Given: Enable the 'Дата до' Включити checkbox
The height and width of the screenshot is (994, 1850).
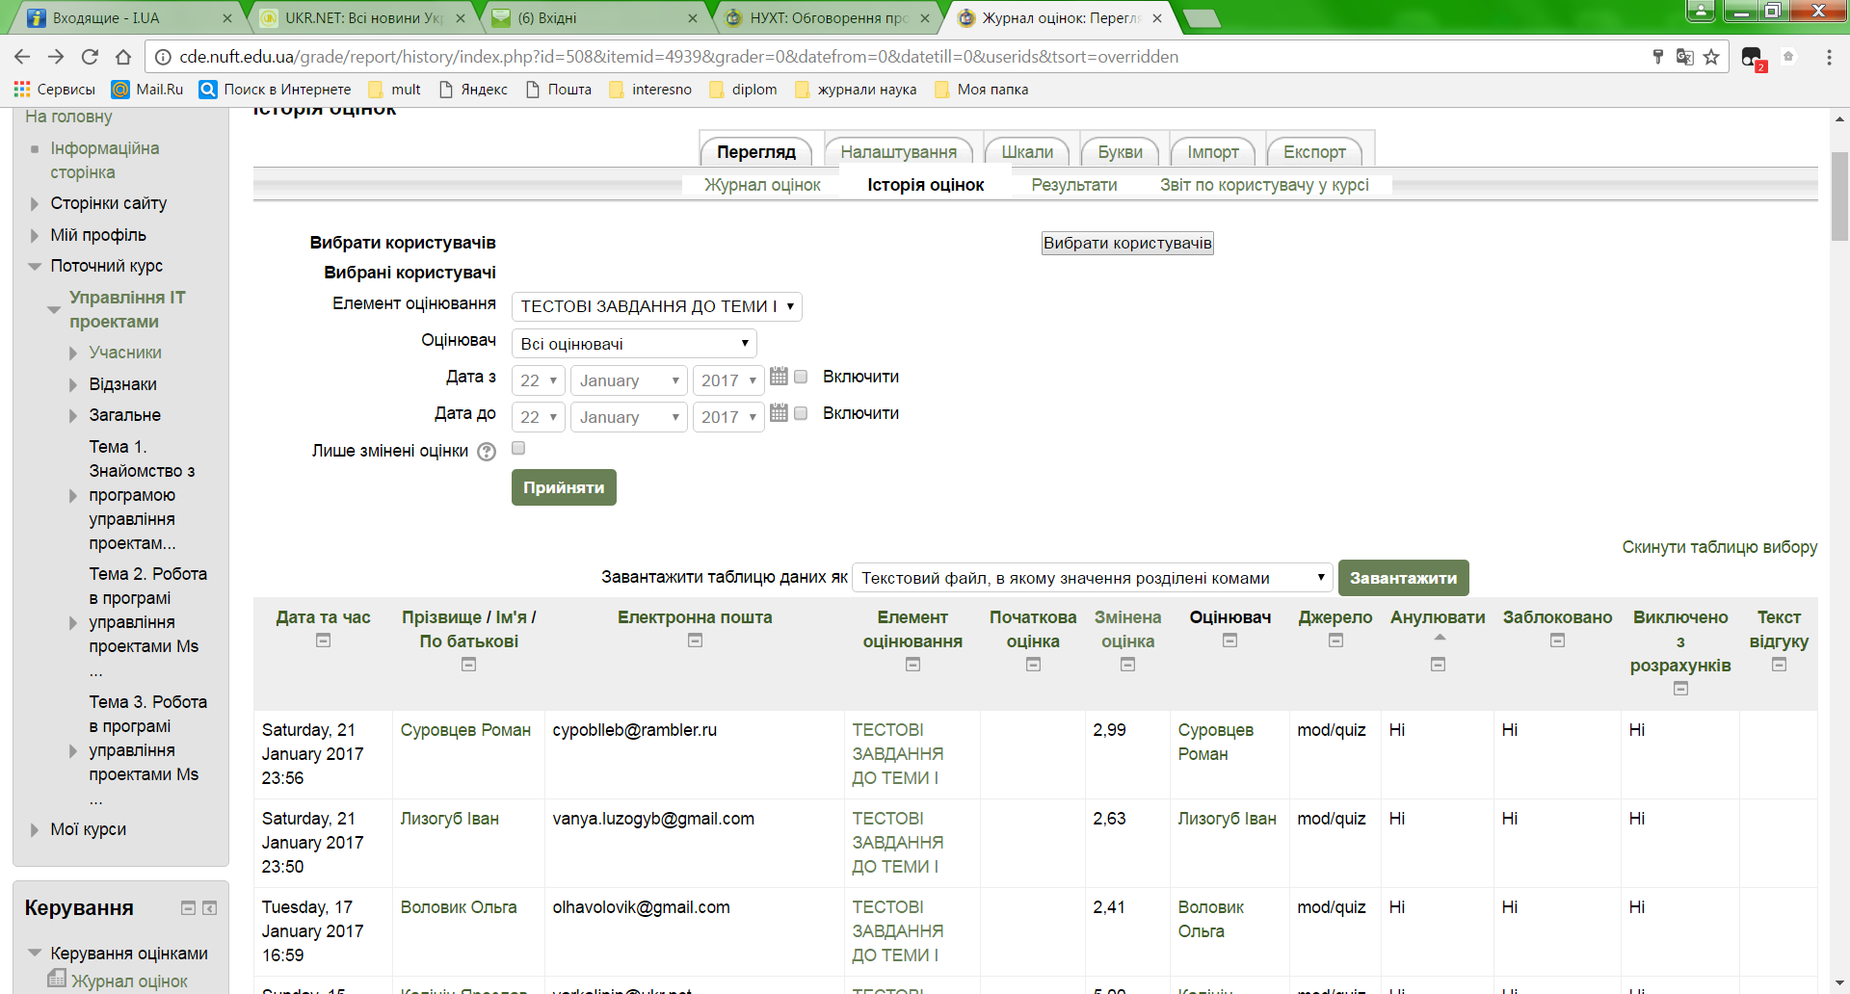Looking at the screenshot, I should 801,413.
